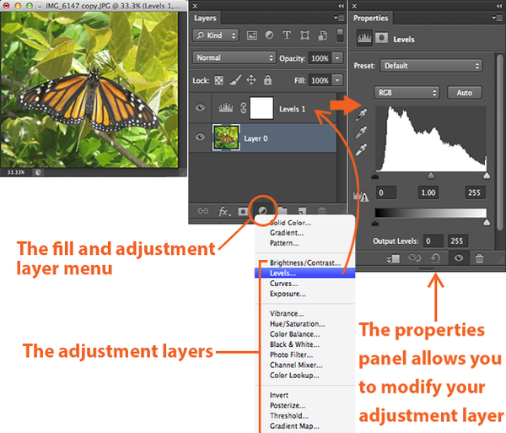
Task: Choose Brightness/Contrast... adjustment
Action: pos(305,263)
